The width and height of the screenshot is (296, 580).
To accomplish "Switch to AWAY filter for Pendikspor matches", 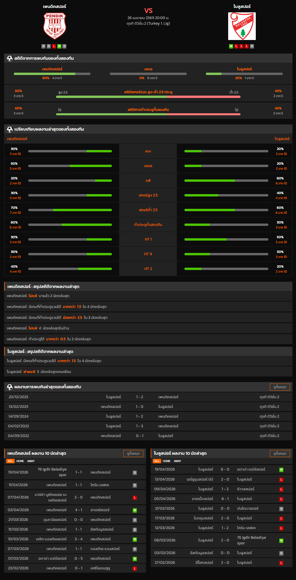I will click(x=31, y=461).
